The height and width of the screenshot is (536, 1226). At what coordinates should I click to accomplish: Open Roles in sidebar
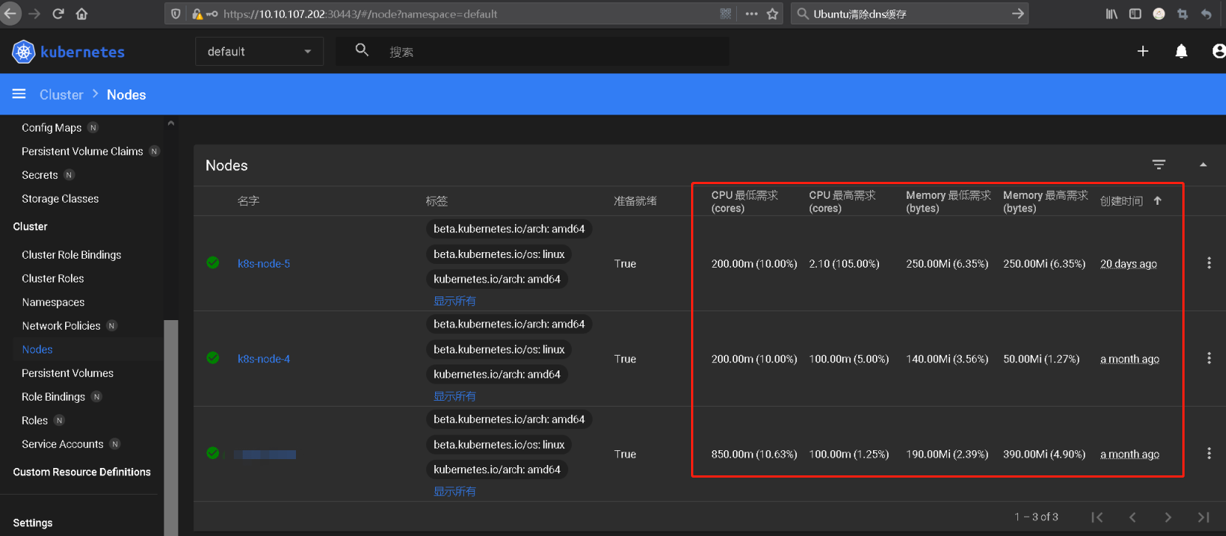pyautogui.click(x=35, y=420)
